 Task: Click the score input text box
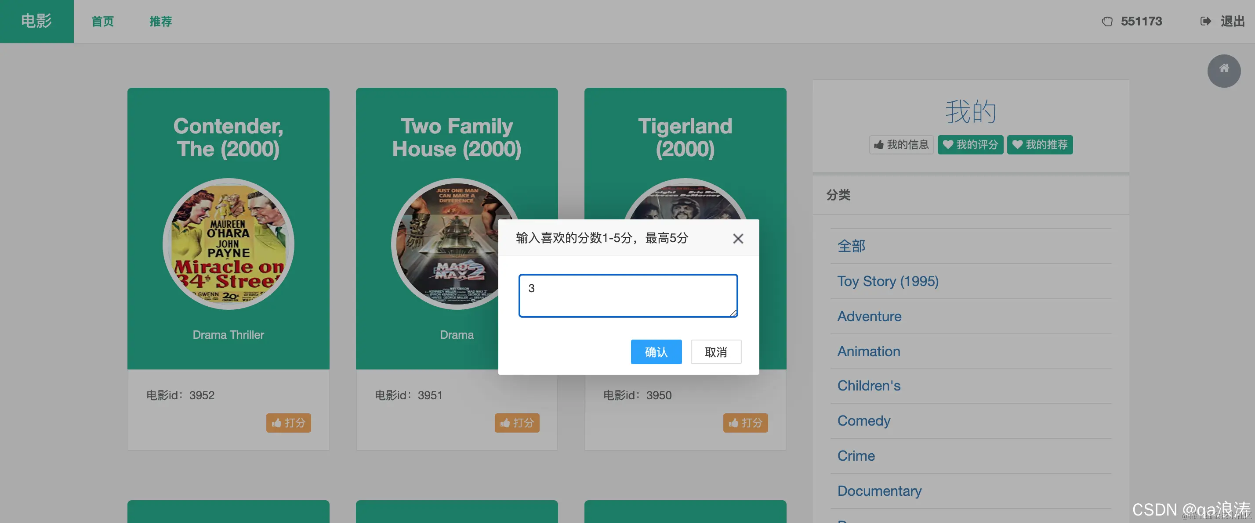[627, 295]
